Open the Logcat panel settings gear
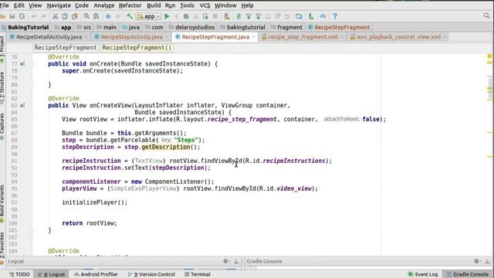 (x=225, y=261)
